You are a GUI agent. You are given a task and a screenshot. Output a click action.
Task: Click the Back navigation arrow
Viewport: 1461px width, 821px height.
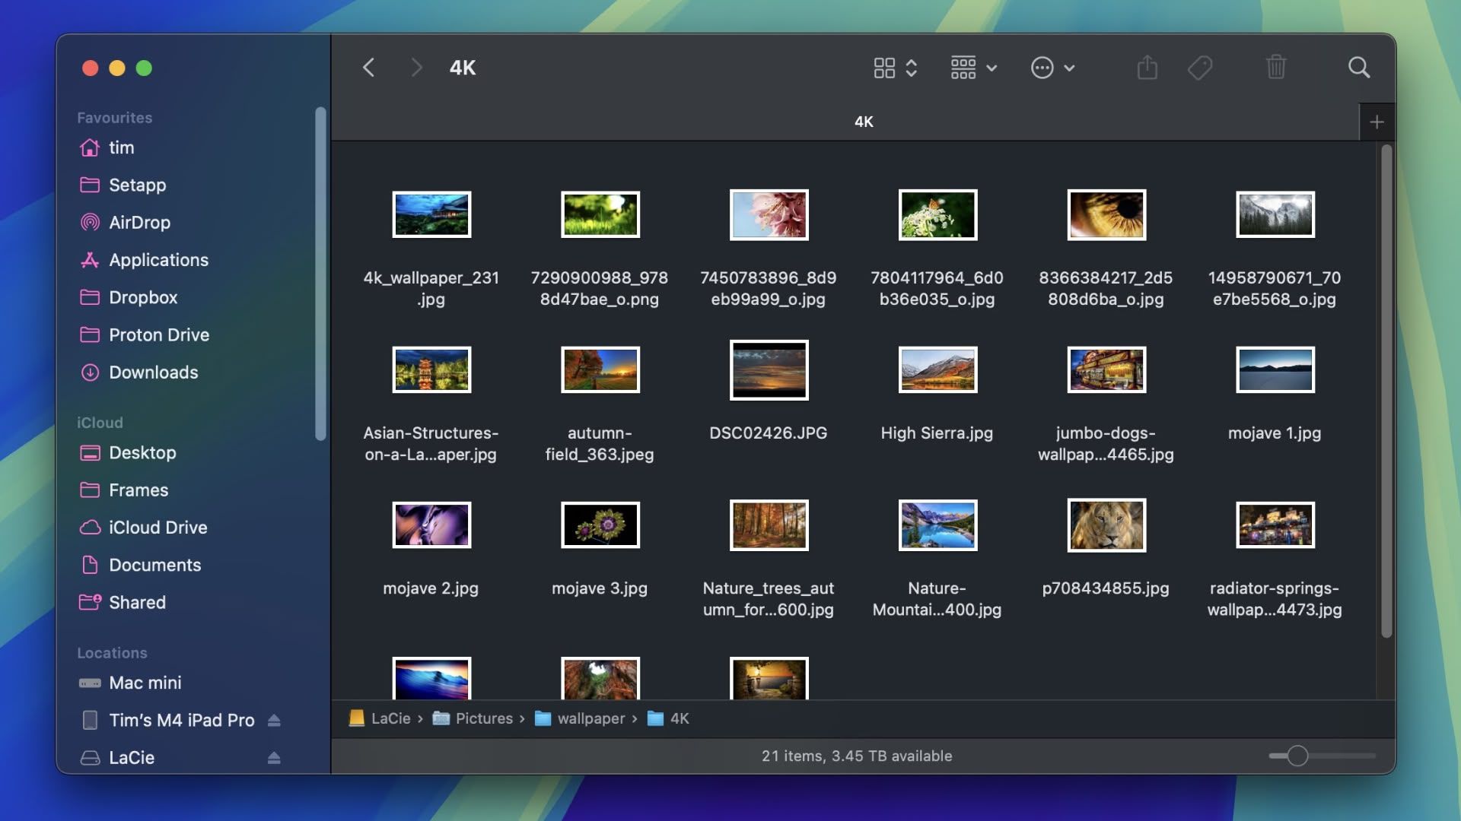coord(369,68)
